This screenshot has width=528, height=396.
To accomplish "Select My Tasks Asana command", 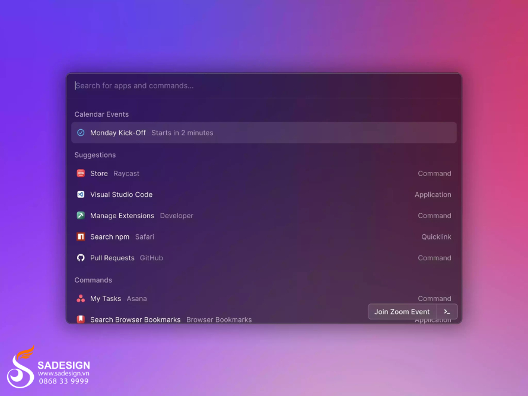I will point(263,298).
